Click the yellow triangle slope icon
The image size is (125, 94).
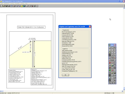click(x=22, y=6)
